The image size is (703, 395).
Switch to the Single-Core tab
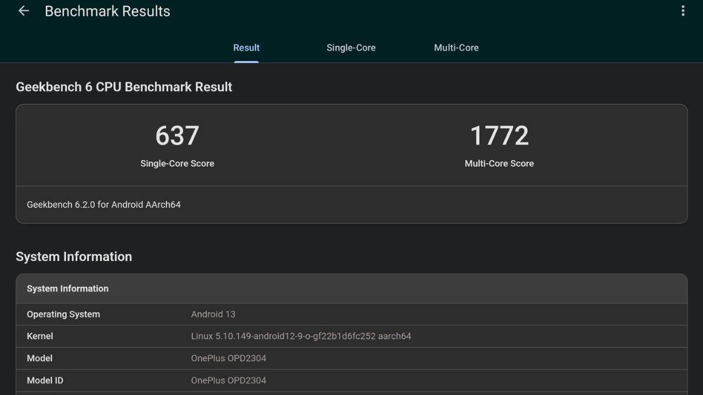(x=351, y=48)
